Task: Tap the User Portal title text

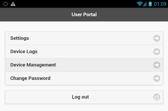Action: click(84, 14)
